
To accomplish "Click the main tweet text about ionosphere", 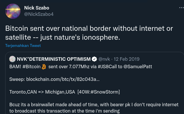I will pyautogui.click(x=89, y=33).
